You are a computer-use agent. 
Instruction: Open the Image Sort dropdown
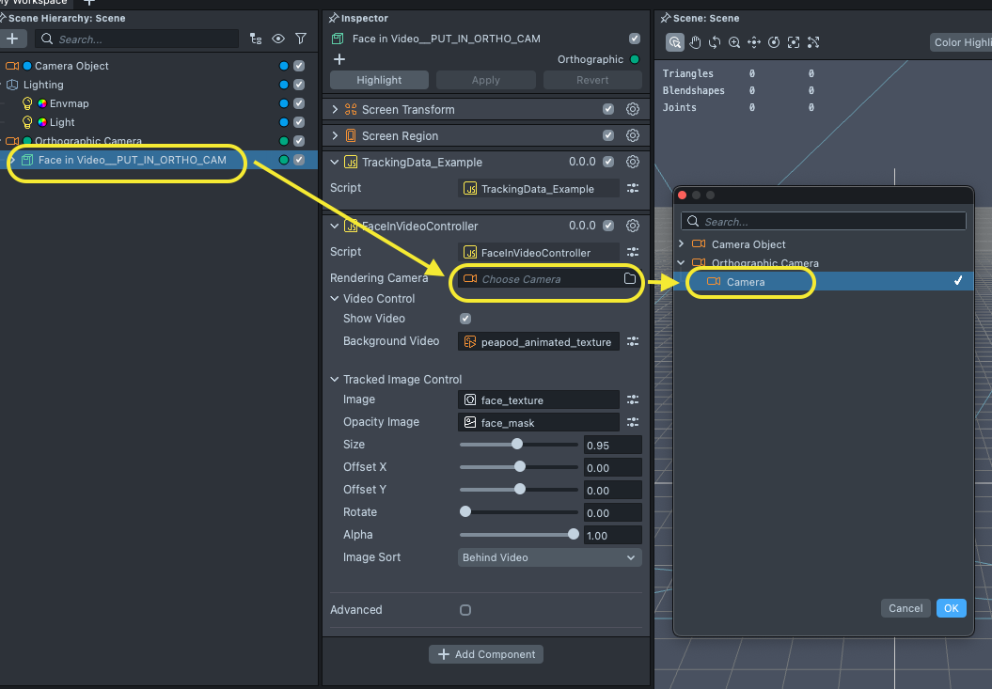coord(549,557)
